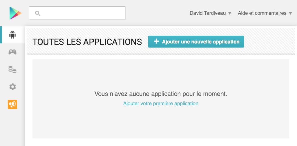Click the 'Vous n'avez aucune application' message
297x146 pixels.
click(x=161, y=94)
